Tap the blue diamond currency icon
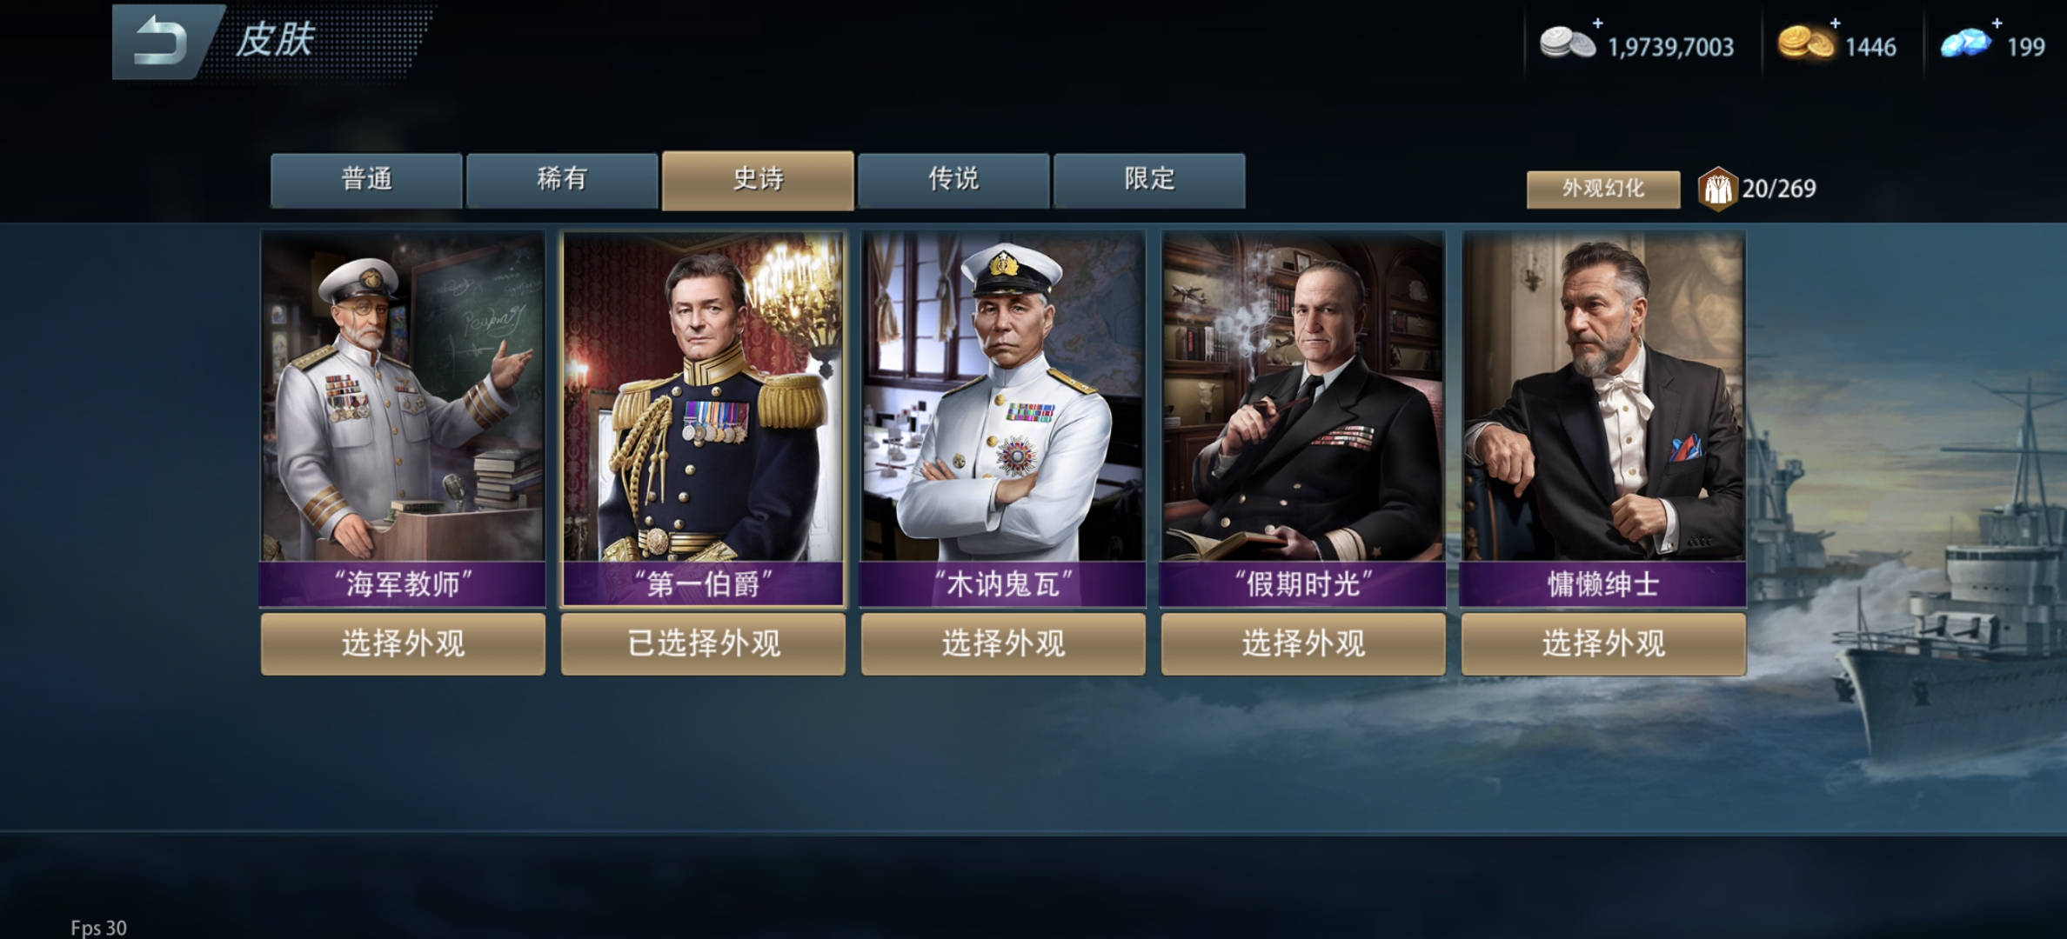 (1966, 43)
